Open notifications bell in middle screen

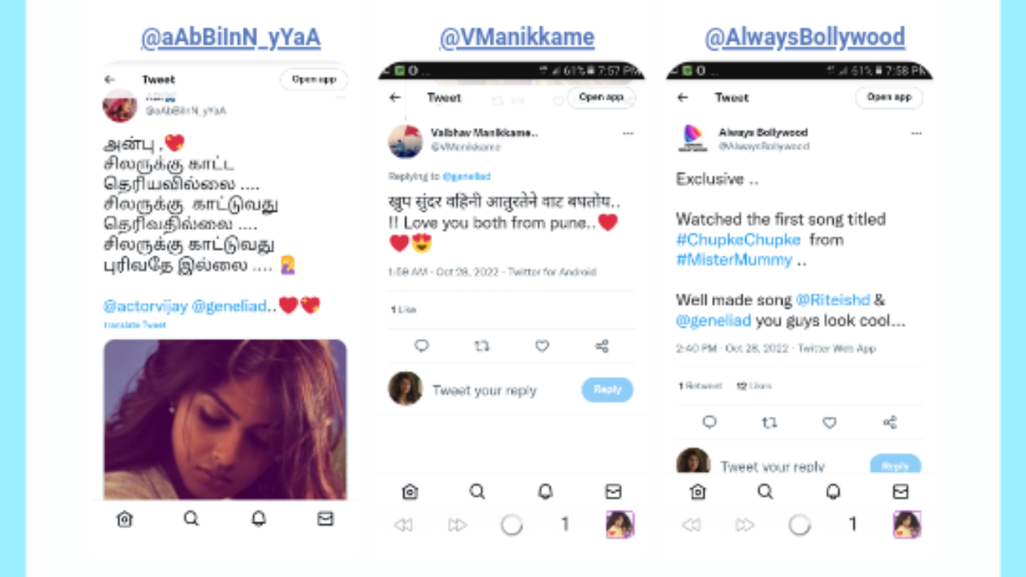coord(545,491)
